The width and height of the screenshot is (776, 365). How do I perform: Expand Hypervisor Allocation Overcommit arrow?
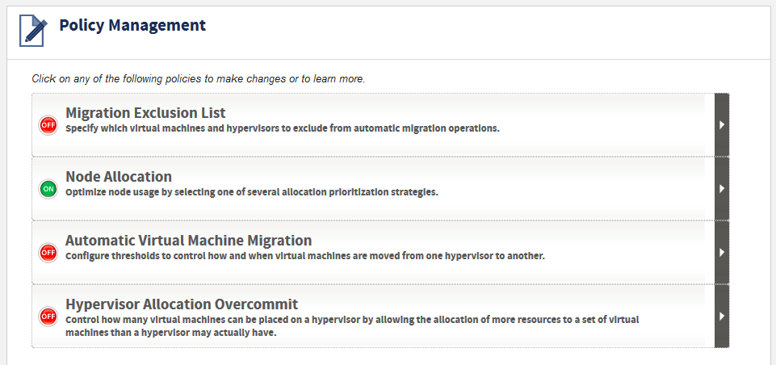pyautogui.click(x=722, y=316)
